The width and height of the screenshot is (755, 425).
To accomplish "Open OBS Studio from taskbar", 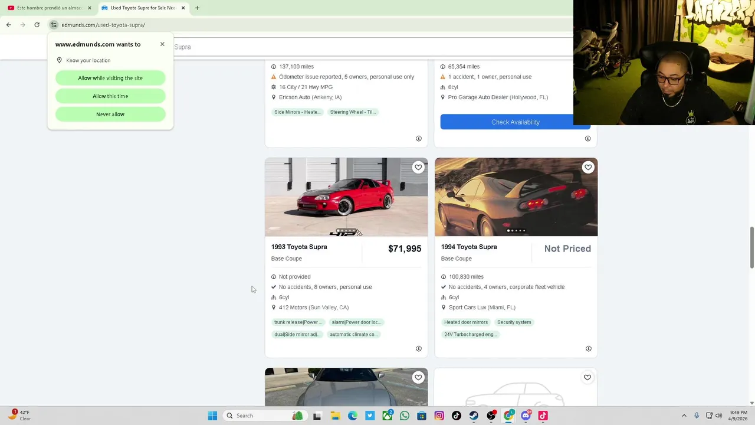I will coord(491,416).
